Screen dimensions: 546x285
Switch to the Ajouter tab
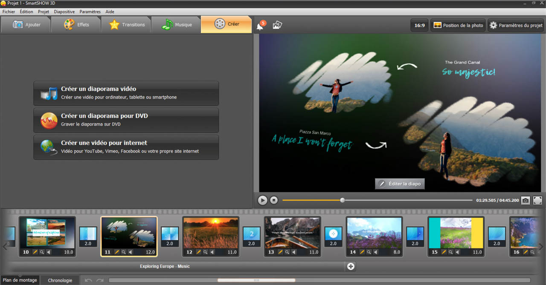(x=26, y=24)
